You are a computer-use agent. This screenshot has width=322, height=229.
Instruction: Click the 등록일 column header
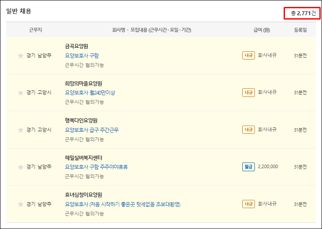click(x=300, y=30)
